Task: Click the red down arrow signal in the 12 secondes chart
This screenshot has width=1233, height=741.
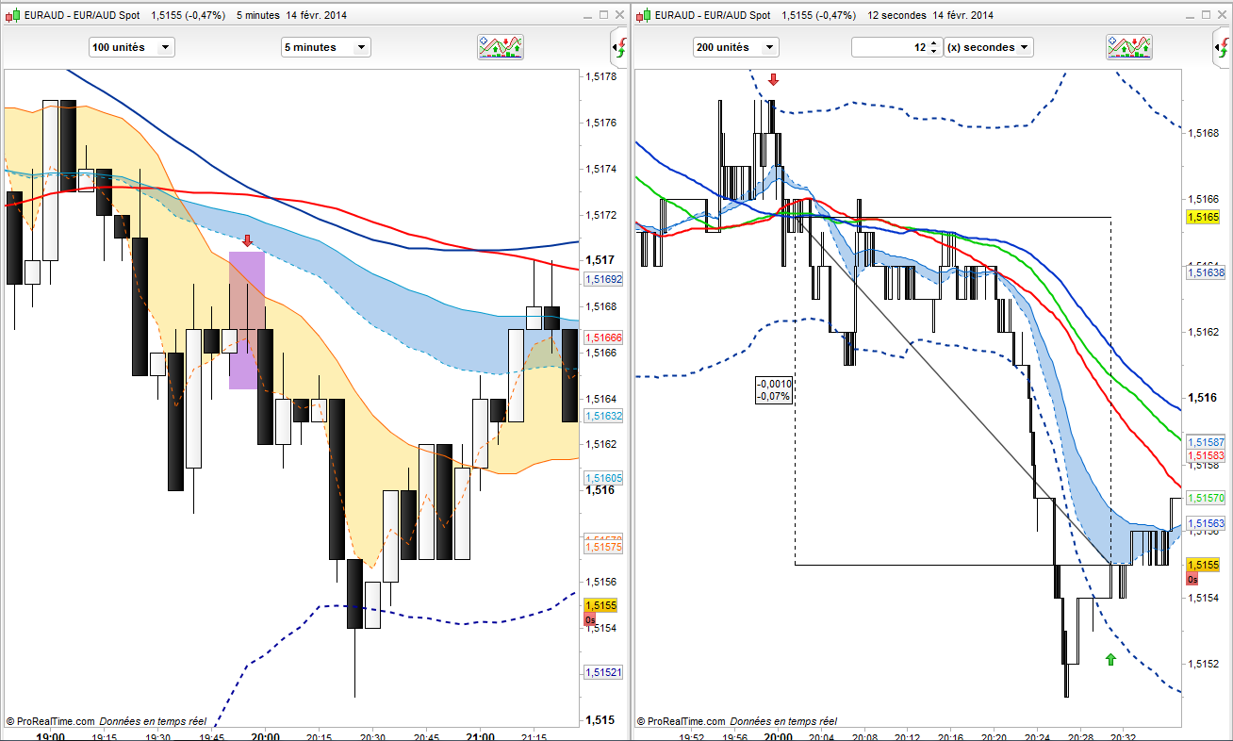Action: point(774,80)
